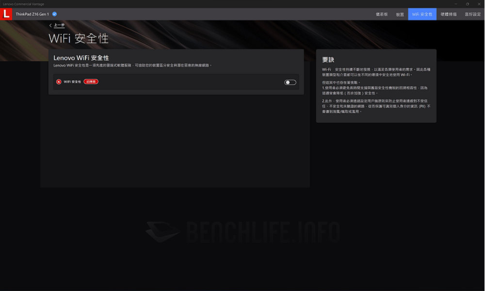Click the red X WiFi status icon
The image size is (485, 291).
59,82
